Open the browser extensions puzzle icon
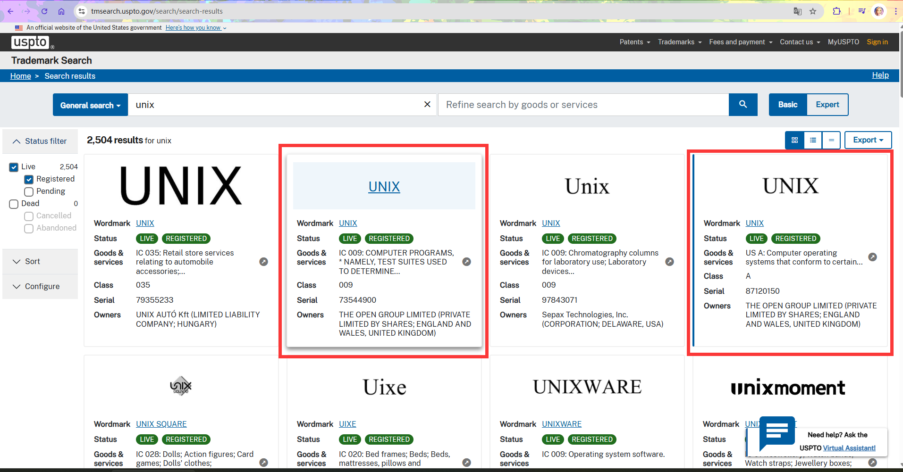The height and width of the screenshot is (472, 903). point(836,11)
